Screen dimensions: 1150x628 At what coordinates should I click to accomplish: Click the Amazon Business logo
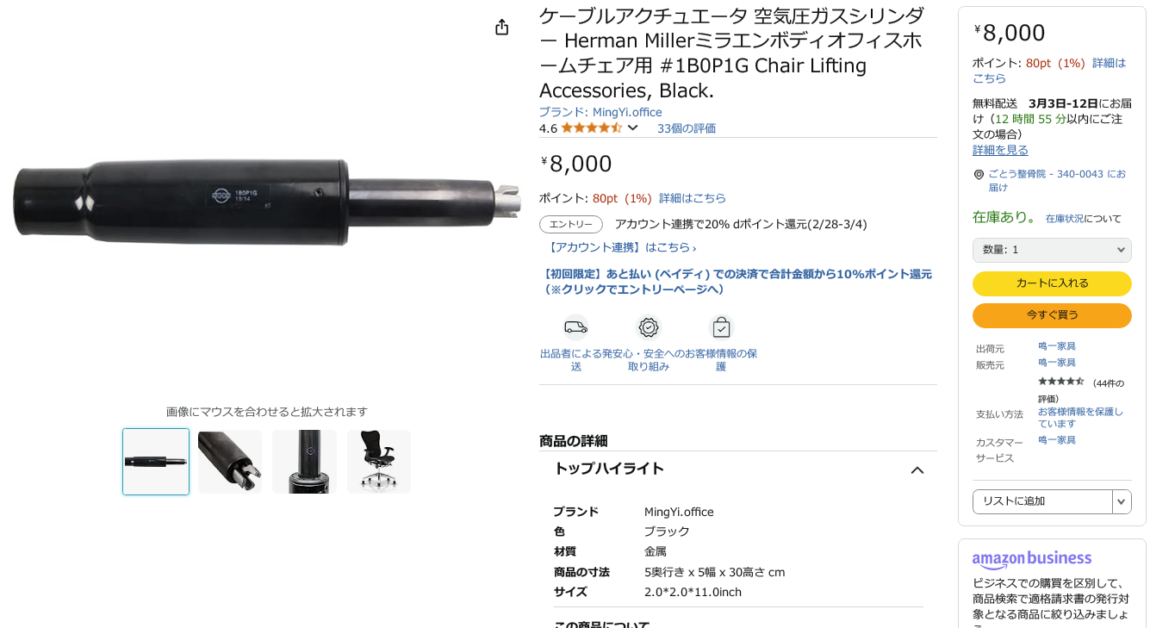1032,560
